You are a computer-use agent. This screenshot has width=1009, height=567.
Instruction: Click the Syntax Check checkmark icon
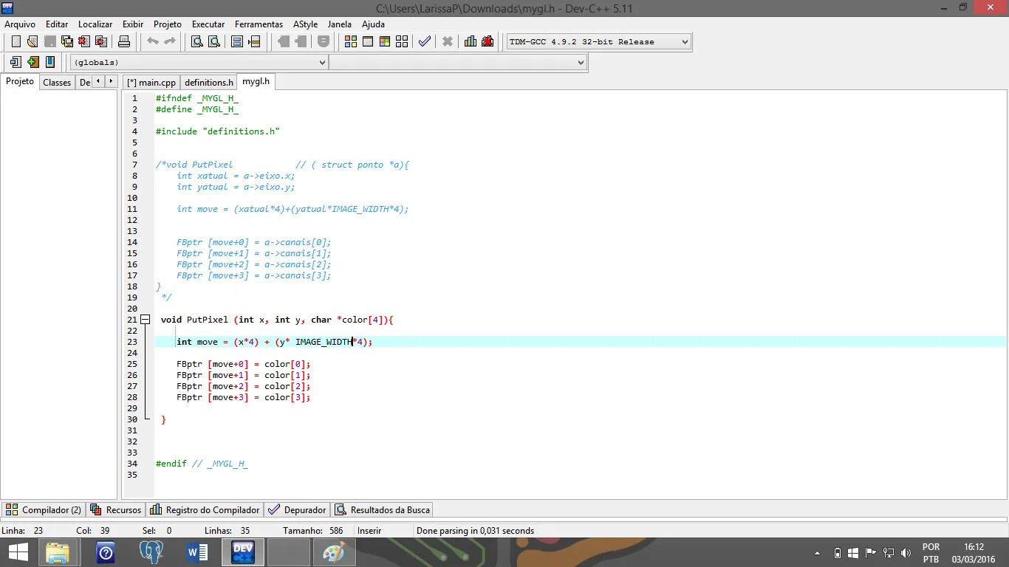[424, 41]
